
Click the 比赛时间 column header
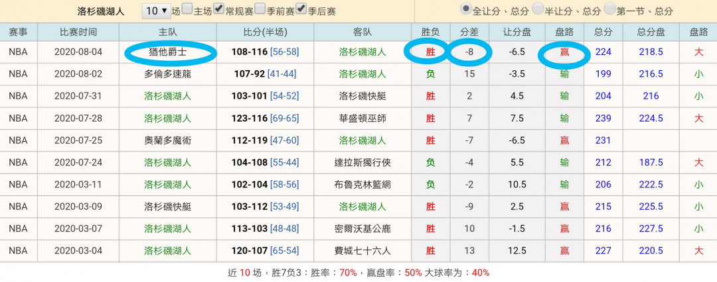[78, 32]
